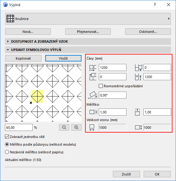Click the Nová... button
This screenshot has width=176, height=181.
[28, 32]
